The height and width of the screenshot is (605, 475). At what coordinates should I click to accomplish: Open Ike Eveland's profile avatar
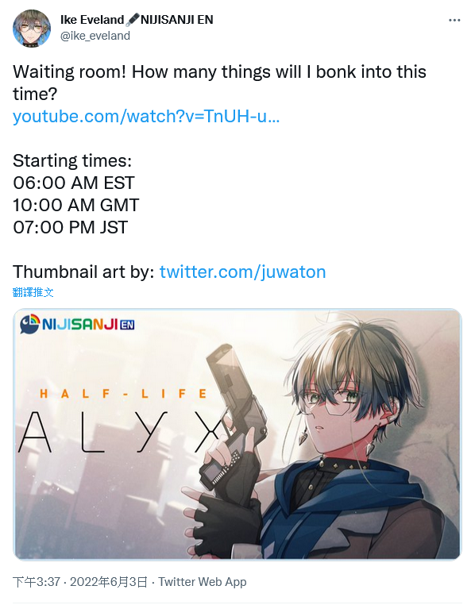point(31,29)
